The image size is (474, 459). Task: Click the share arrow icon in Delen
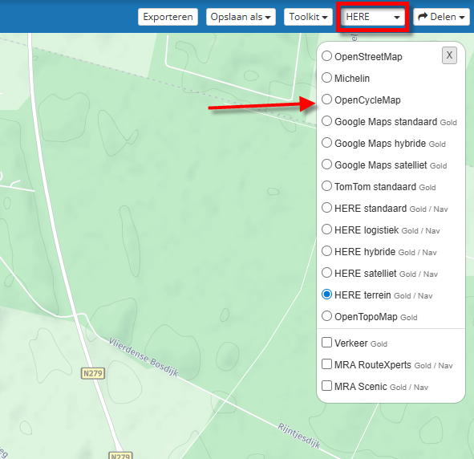point(423,17)
